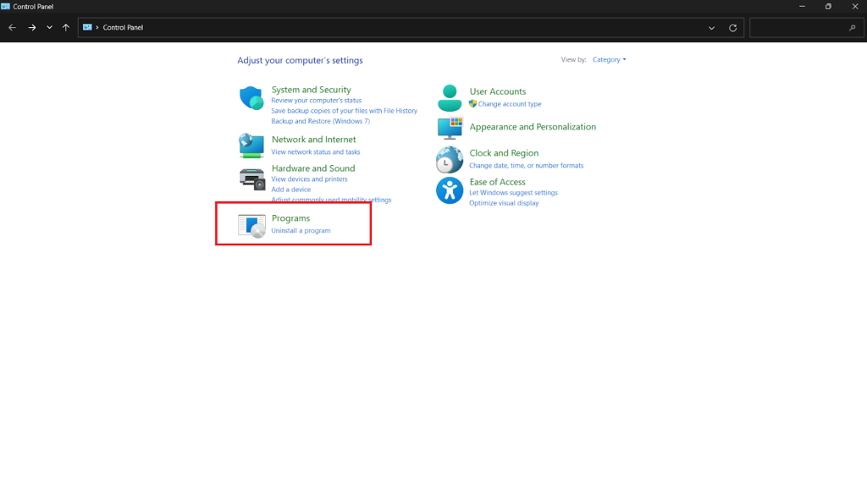Viewport: 867px width, 484px height.
Task: Click View network status and tasks
Action: (316, 152)
